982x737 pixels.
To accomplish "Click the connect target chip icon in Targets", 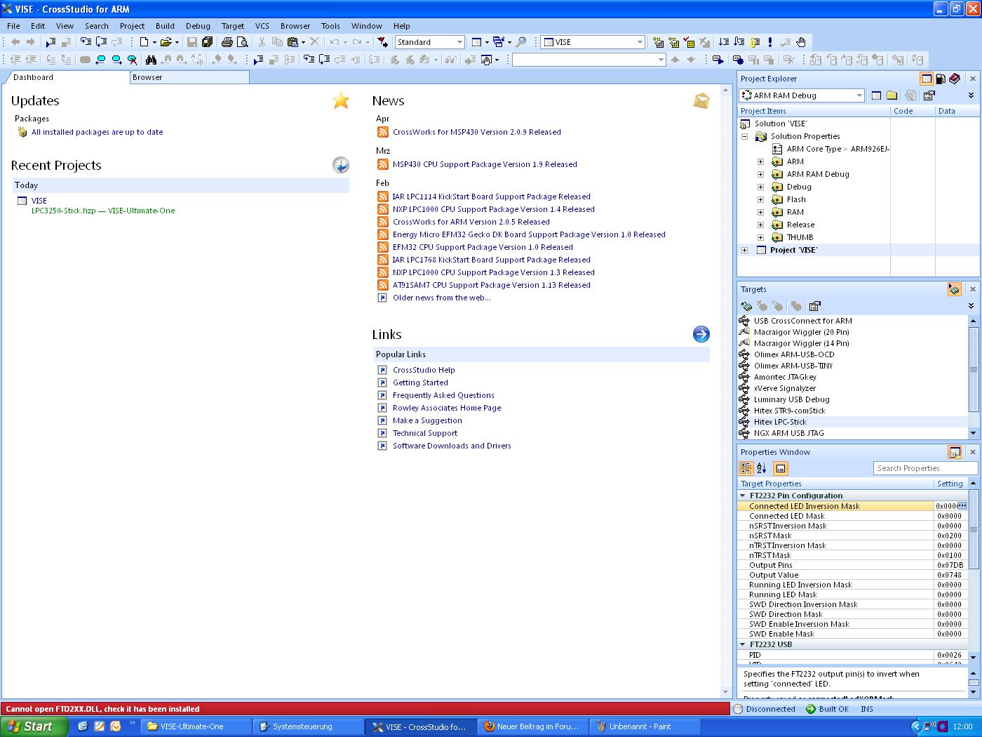I will (x=747, y=306).
